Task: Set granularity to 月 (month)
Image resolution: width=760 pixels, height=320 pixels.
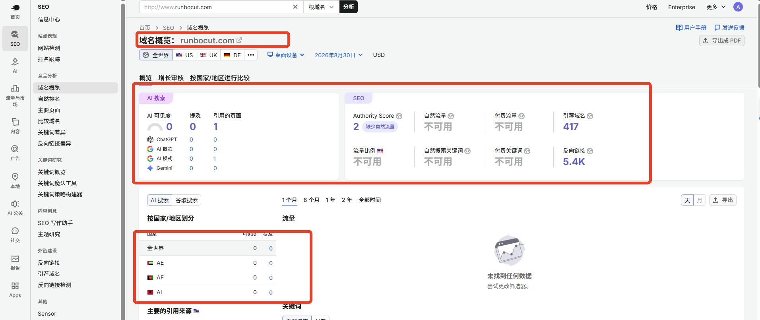Action: [x=700, y=200]
